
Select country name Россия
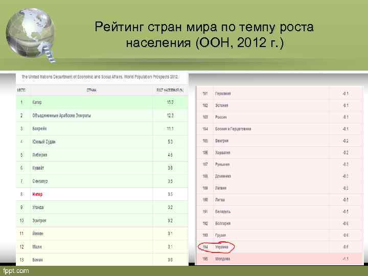click(x=221, y=117)
